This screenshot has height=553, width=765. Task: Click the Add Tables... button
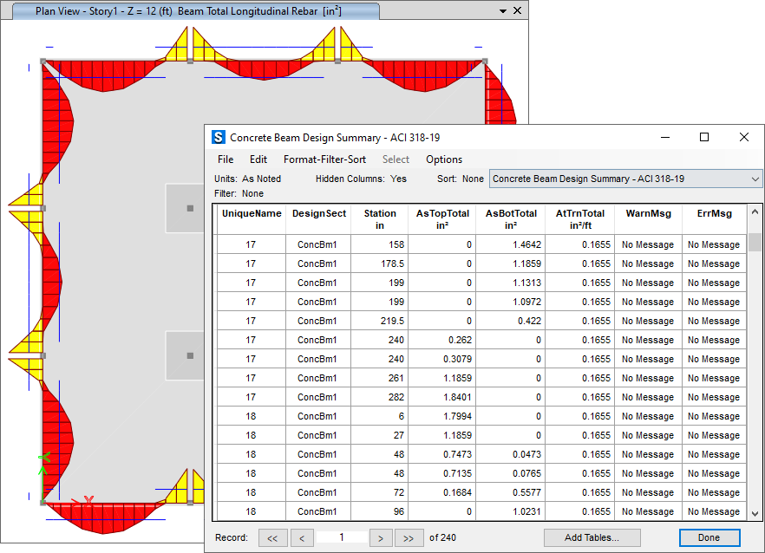point(592,538)
